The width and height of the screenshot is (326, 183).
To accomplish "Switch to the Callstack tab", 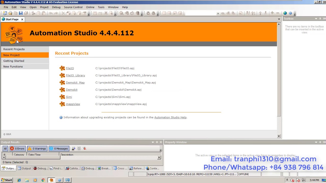I will click(x=72, y=169).
